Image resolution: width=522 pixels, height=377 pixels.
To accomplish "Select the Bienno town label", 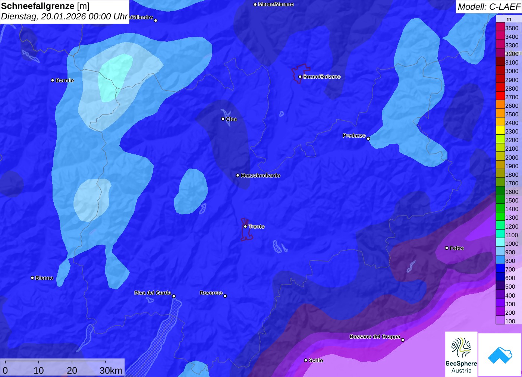I will (44, 278).
